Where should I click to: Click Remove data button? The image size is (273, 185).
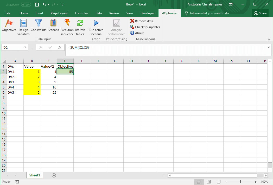tap(142, 21)
